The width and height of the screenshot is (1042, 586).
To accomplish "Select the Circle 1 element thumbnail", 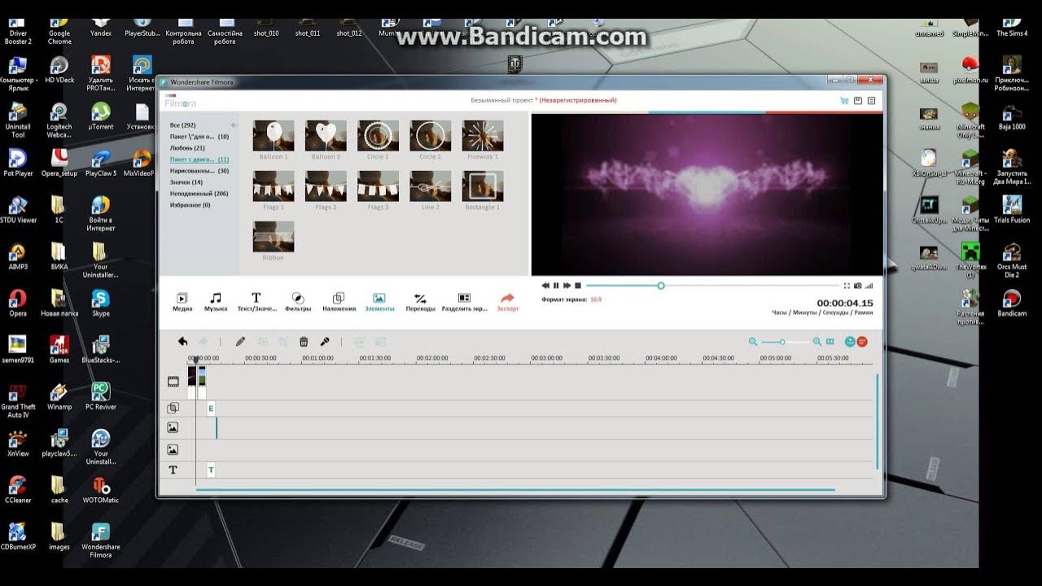I will coord(378,136).
